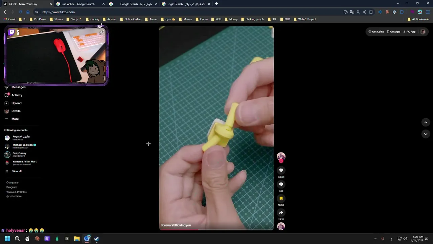Open the Web & Project bookmarks folder
This screenshot has width=433, height=244.
[304, 19]
